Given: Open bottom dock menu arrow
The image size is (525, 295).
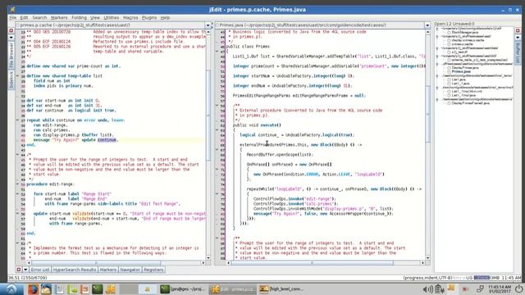Looking at the screenshot, I should 25,270.
